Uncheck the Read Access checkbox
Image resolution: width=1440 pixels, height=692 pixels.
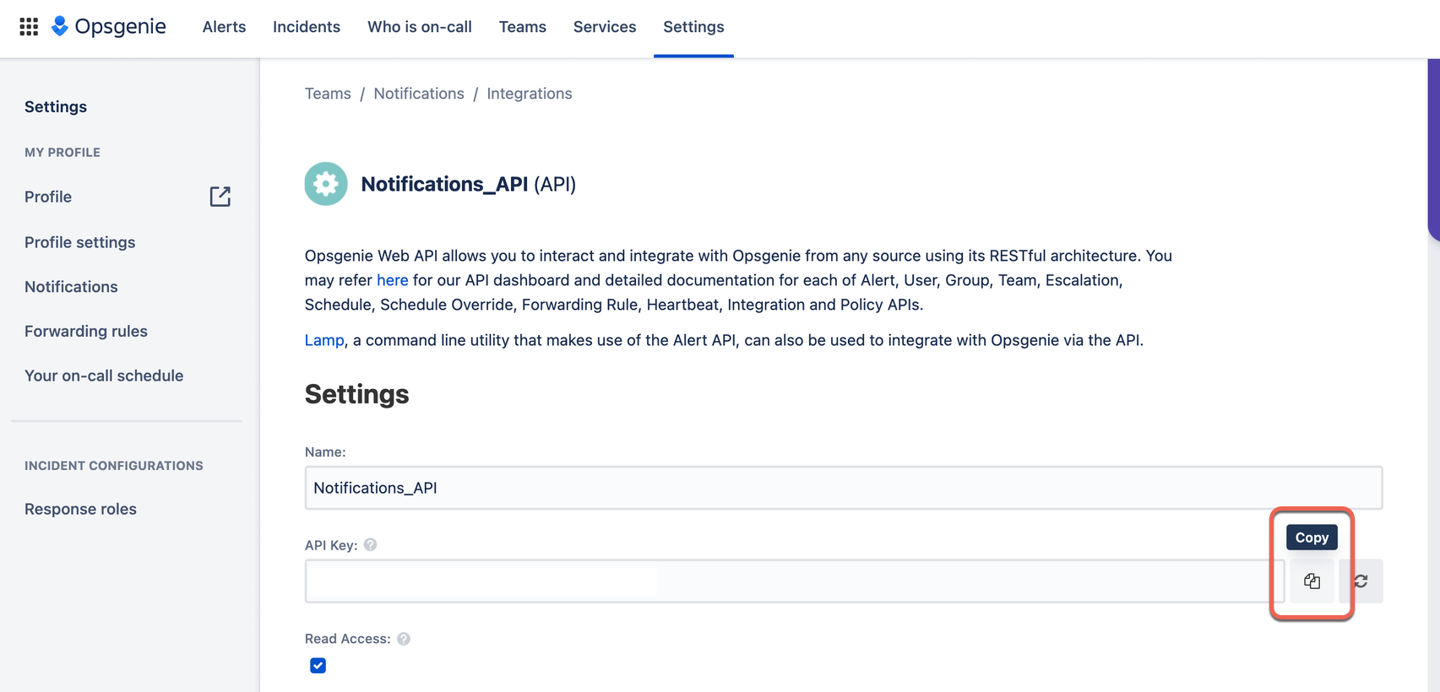pos(318,666)
